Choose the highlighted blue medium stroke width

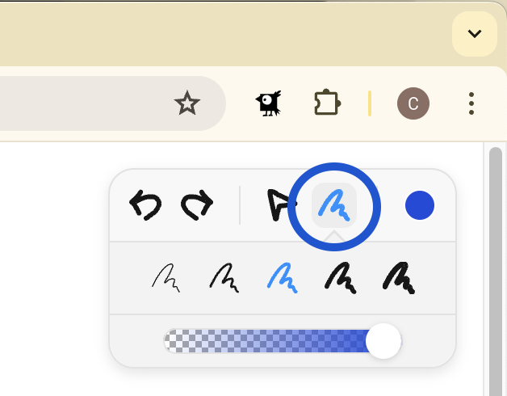[283, 278]
